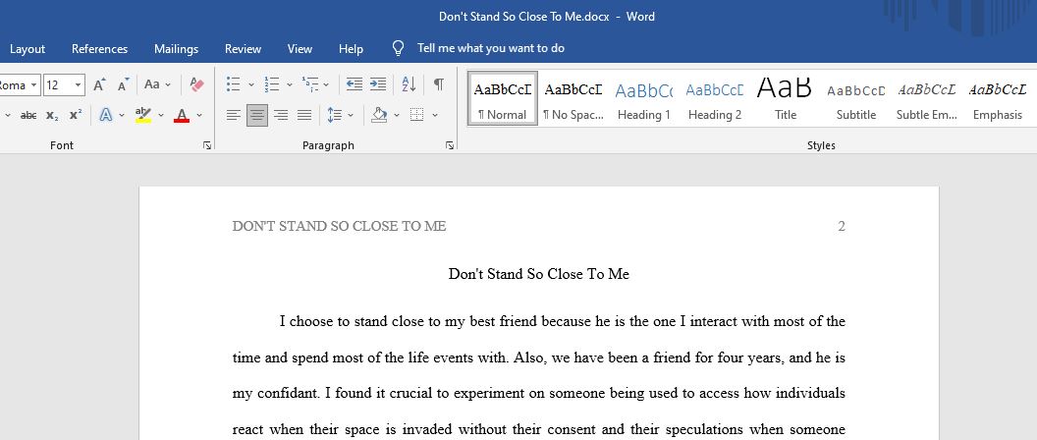Viewport: 1037px width, 440px height.
Task: Apply Emphasis style
Action: pos(998,98)
